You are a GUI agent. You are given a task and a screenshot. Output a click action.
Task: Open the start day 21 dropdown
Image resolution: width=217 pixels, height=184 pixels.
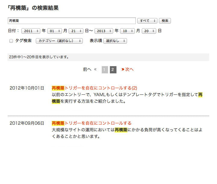click(76, 31)
